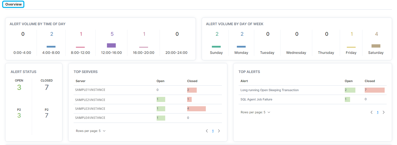Select SAMPLE3\INSTANCE server row
The height and width of the screenshot is (145, 397).
point(90,109)
